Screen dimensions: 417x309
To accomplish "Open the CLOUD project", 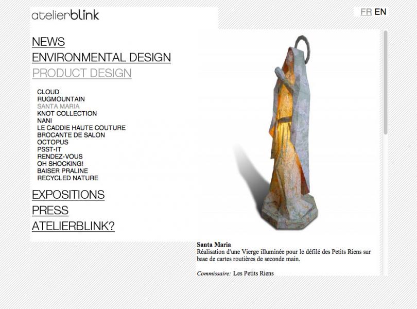I will [x=48, y=92].
